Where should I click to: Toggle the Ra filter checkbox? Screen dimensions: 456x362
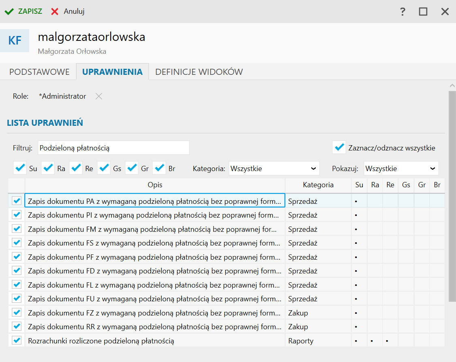48,168
